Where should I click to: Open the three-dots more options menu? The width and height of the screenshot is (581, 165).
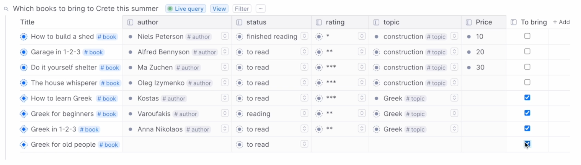pyautogui.click(x=261, y=9)
